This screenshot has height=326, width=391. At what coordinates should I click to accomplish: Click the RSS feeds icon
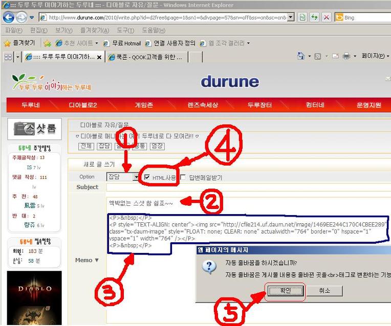pyautogui.click(x=318, y=56)
